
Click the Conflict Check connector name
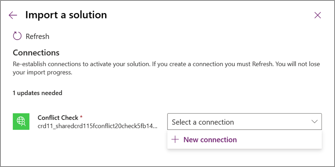tap(58, 118)
